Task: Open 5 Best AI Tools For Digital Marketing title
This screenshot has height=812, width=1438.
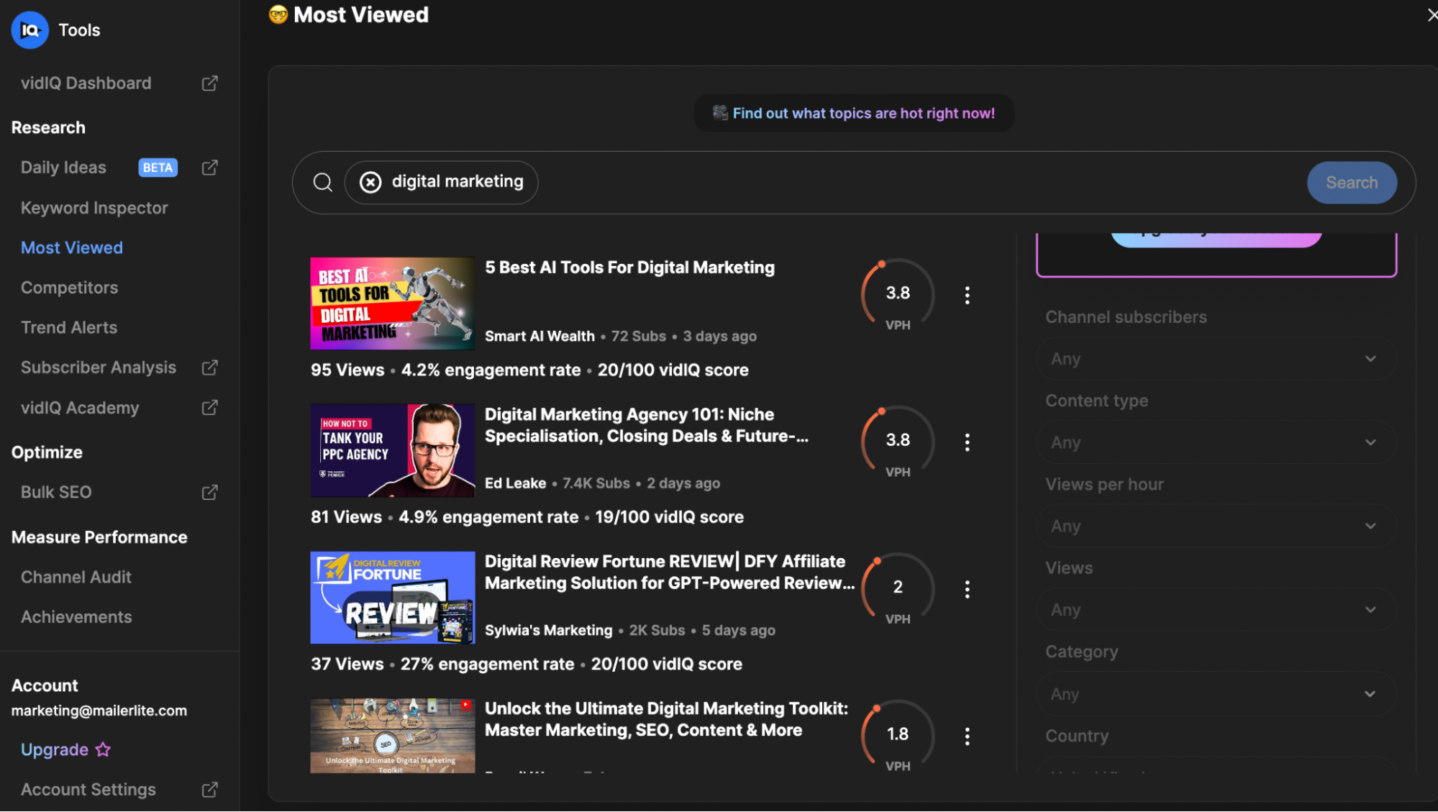Action: pos(629,268)
